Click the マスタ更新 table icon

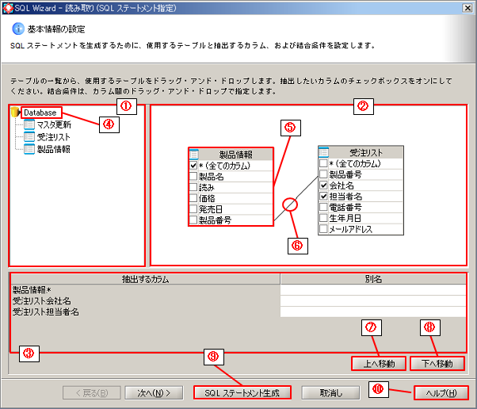click(x=29, y=125)
